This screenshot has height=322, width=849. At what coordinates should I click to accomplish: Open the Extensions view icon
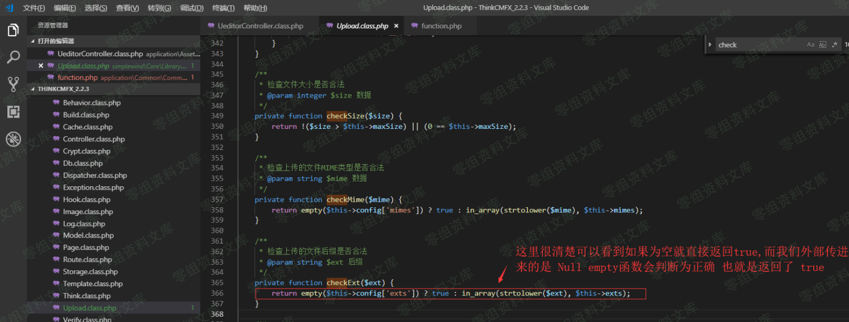(x=13, y=112)
